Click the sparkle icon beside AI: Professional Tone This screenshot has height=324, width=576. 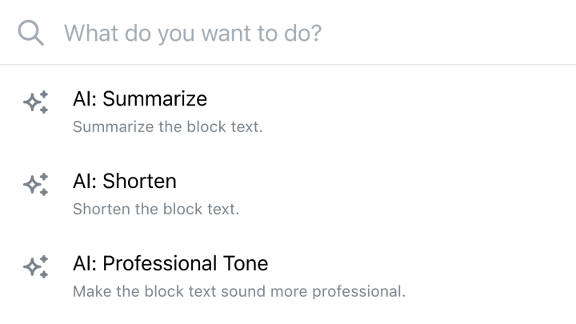(36, 266)
